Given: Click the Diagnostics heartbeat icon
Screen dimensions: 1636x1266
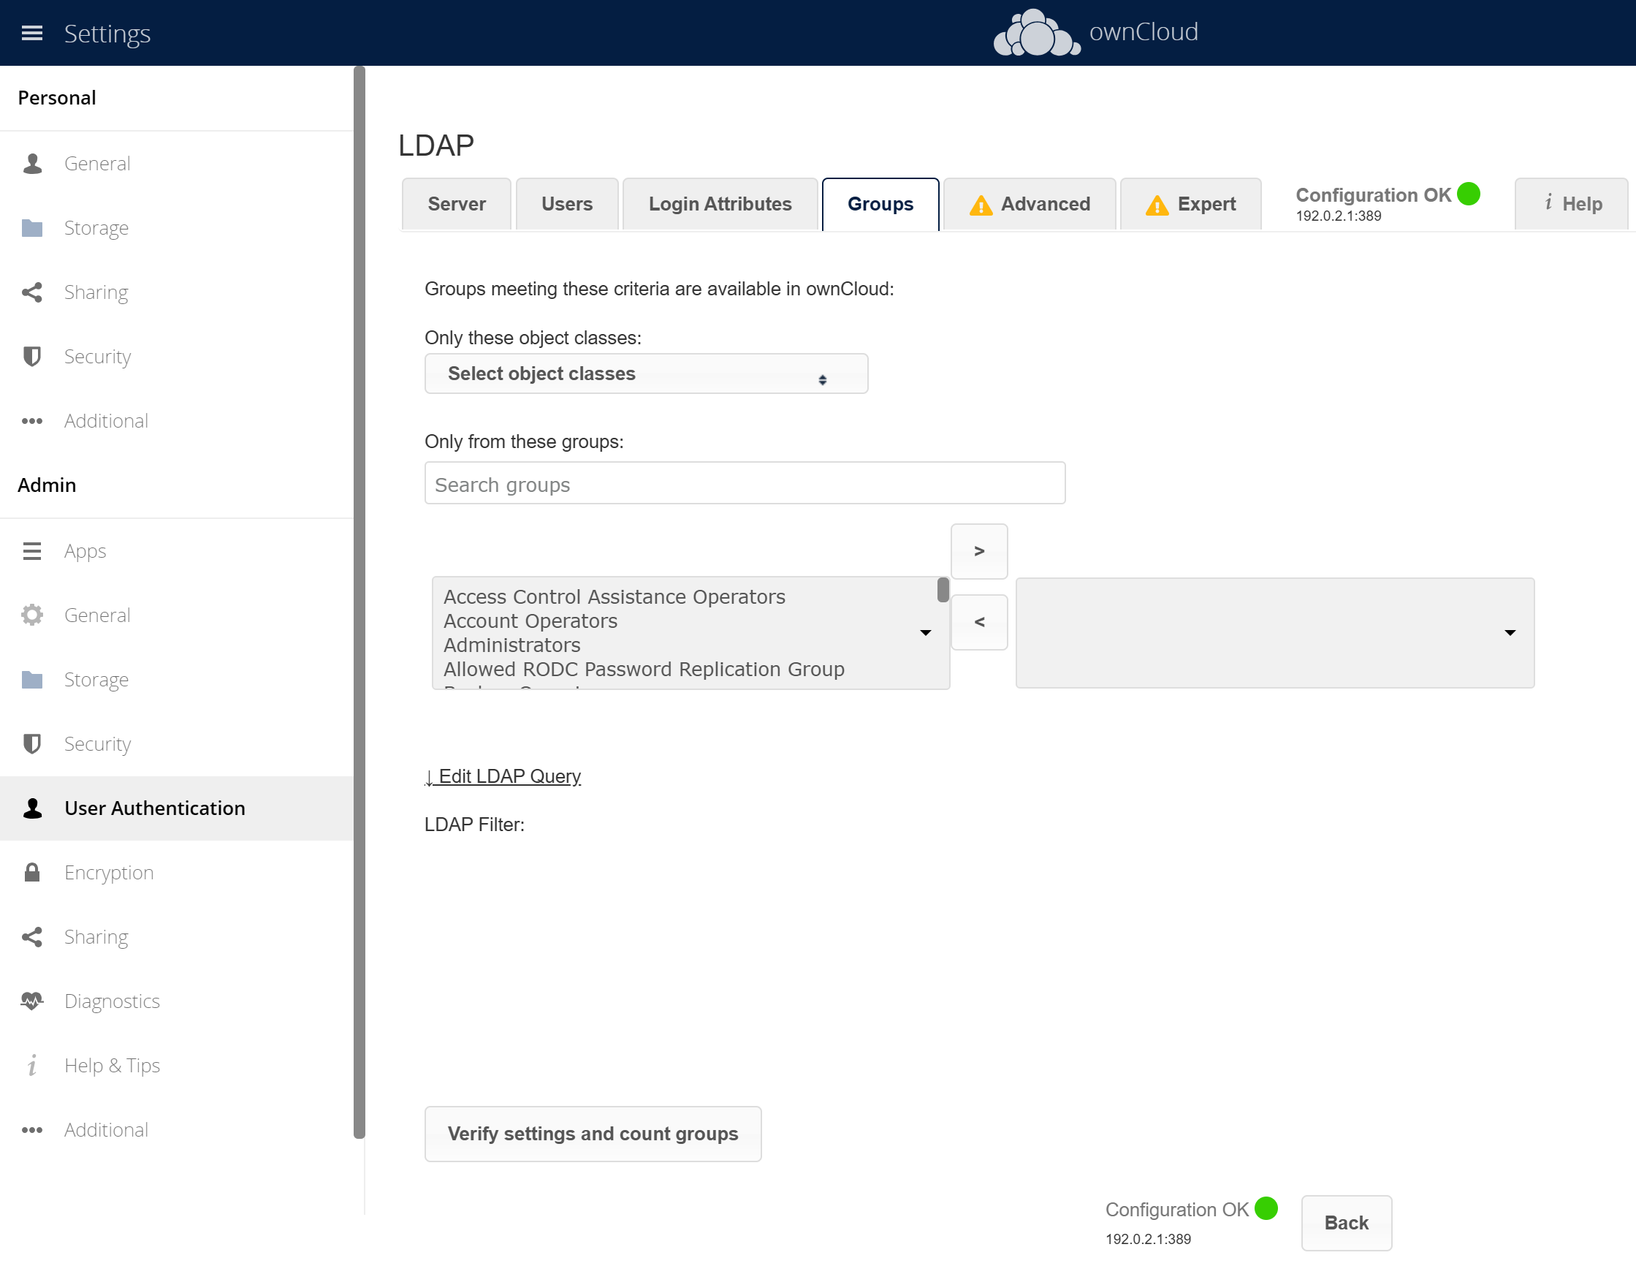Looking at the screenshot, I should tap(31, 1001).
